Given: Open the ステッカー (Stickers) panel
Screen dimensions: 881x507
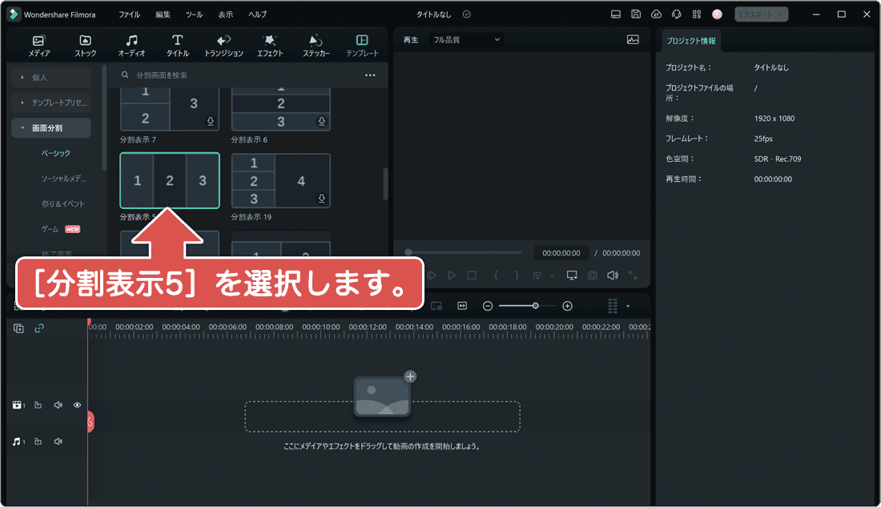Looking at the screenshot, I should click(x=316, y=45).
